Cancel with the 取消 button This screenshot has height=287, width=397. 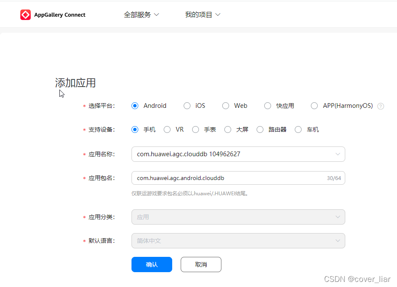[201, 264]
